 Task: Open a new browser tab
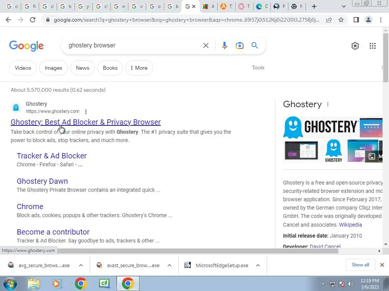pos(314,6)
